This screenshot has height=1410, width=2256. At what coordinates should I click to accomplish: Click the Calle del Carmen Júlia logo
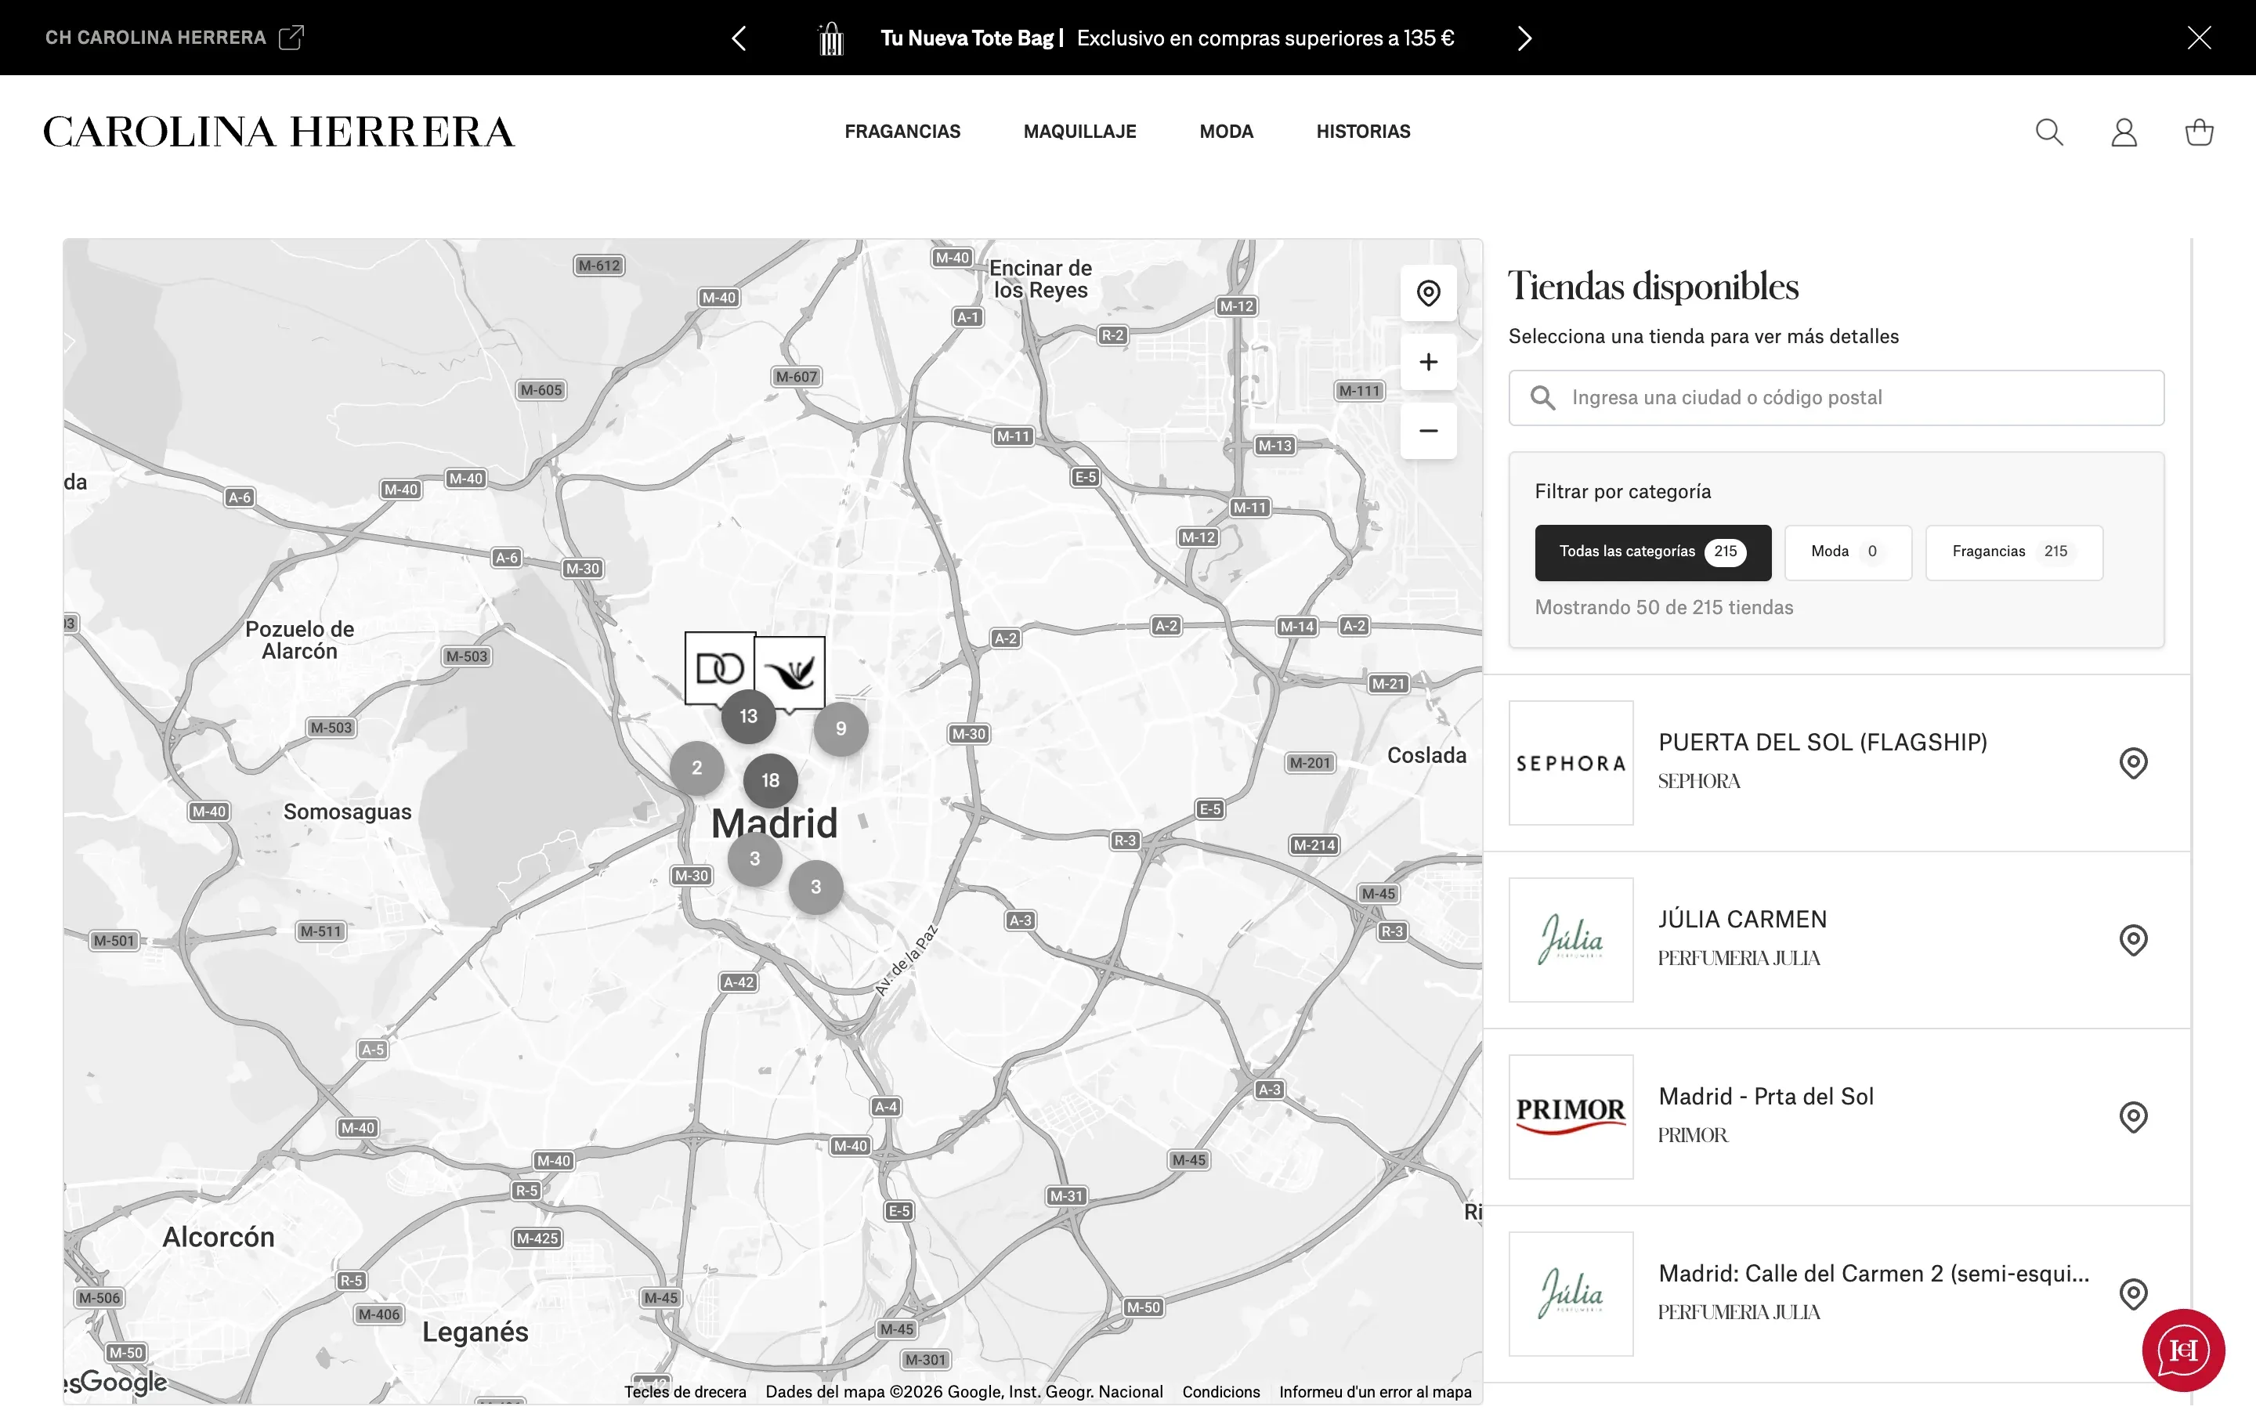1571,1294
